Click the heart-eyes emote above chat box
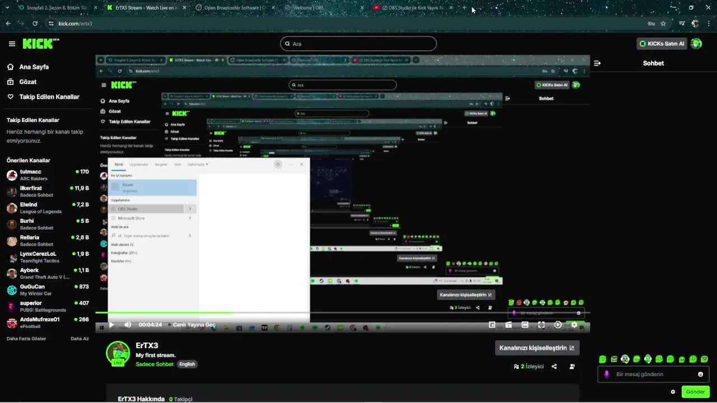Image resolution: width=717 pixels, height=403 pixels. pos(704,359)
